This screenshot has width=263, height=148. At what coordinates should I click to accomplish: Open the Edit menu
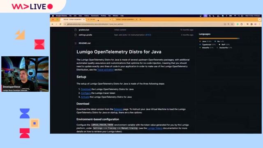(75, 16)
